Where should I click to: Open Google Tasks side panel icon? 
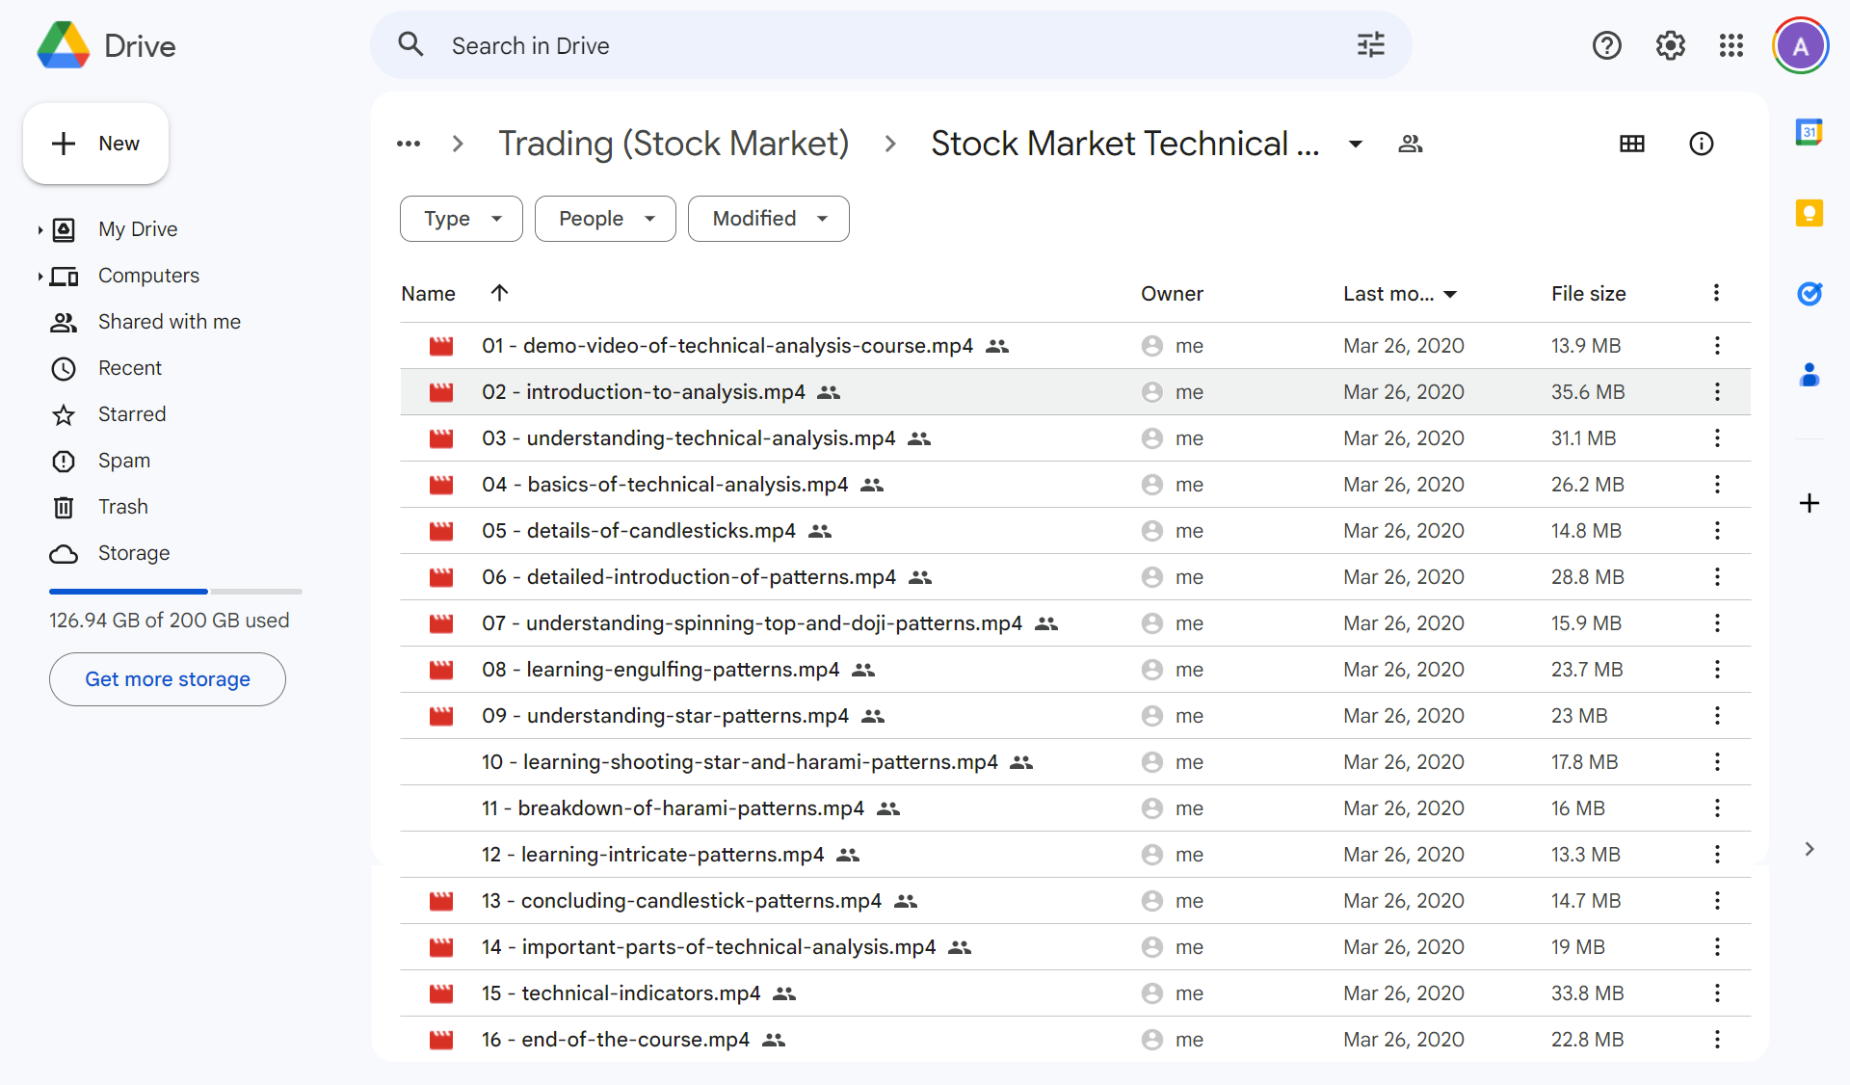tap(1809, 293)
